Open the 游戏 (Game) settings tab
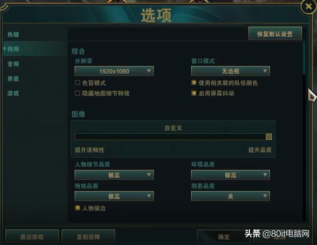Image resolution: width=317 pixels, height=245 pixels. coord(14,93)
